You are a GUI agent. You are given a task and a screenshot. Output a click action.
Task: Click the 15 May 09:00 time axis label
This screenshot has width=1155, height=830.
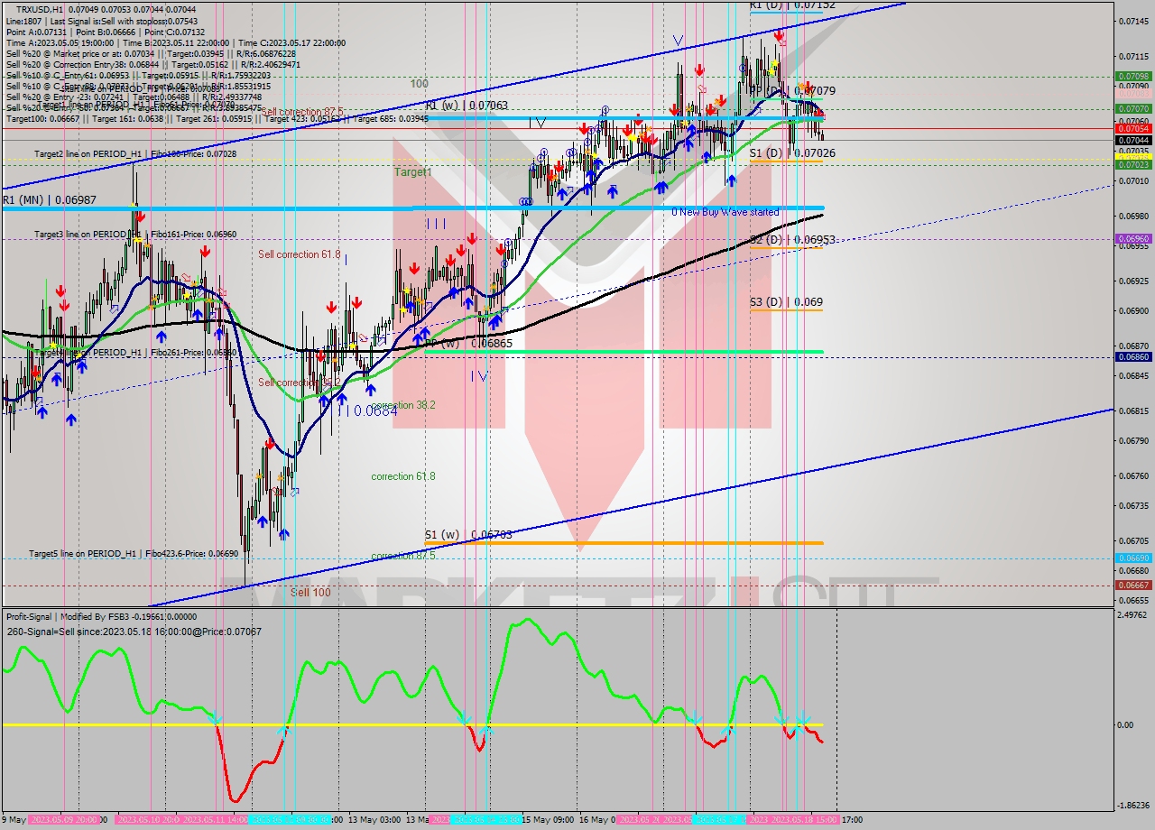click(x=547, y=820)
